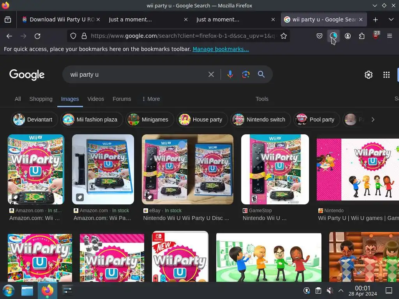The height and width of the screenshot is (299, 399).
Task: Click the site security padlock icon
Action: [84, 36]
